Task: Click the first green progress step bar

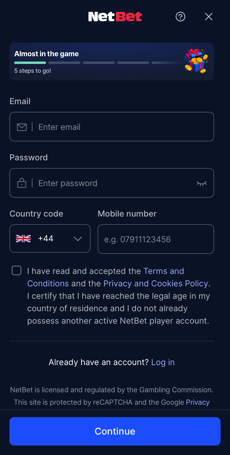Action: [x=30, y=63]
